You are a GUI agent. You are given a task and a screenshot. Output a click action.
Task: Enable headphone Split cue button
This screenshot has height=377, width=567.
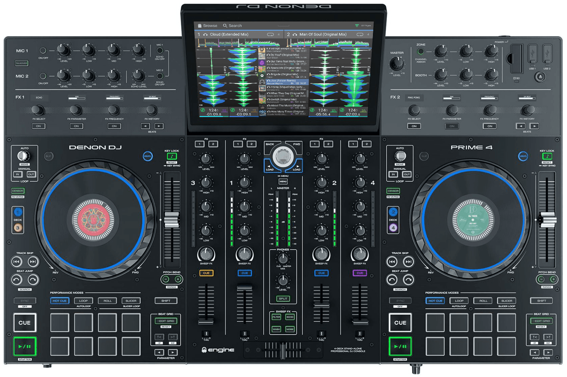283,299
